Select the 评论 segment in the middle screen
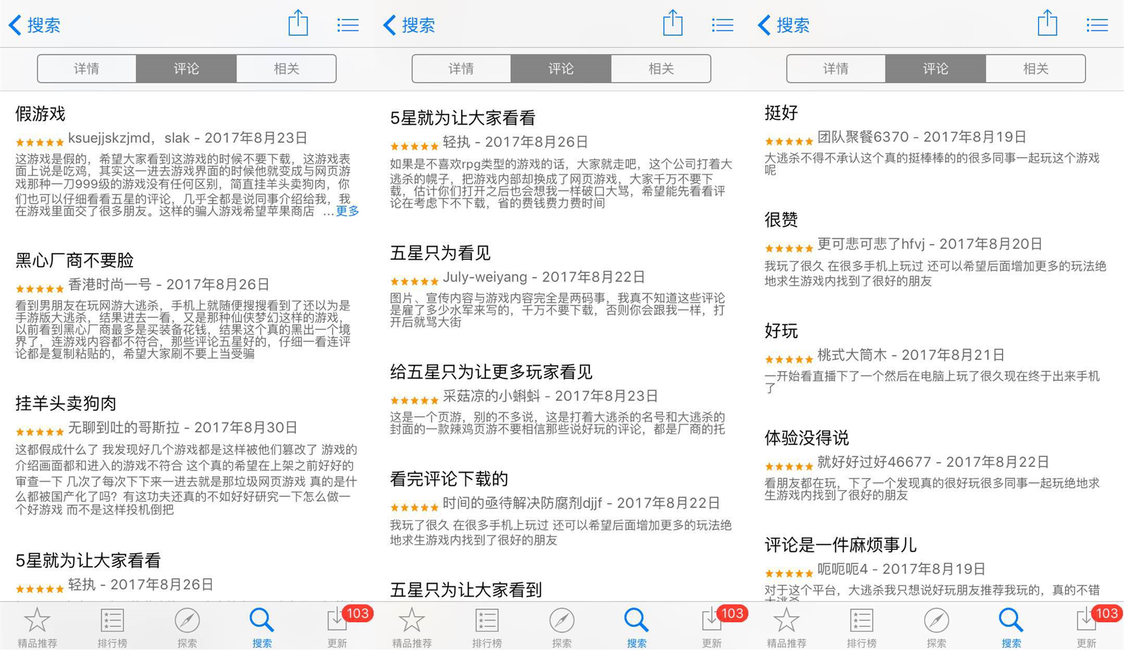 (561, 68)
